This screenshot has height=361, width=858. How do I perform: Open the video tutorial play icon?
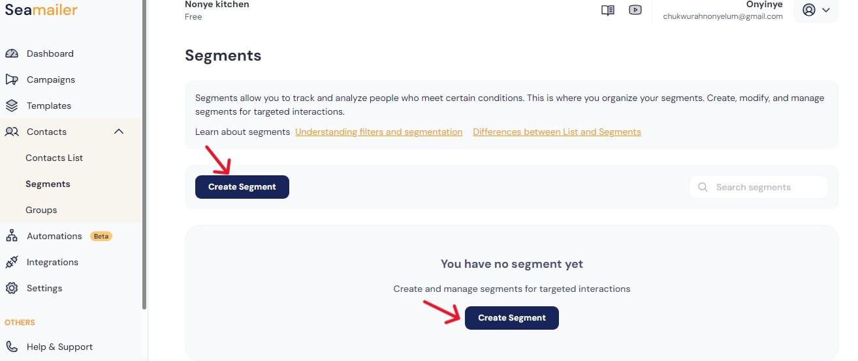click(635, 10)
